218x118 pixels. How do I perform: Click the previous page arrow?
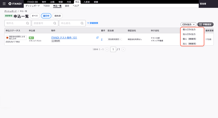click(x=107, y=49)
